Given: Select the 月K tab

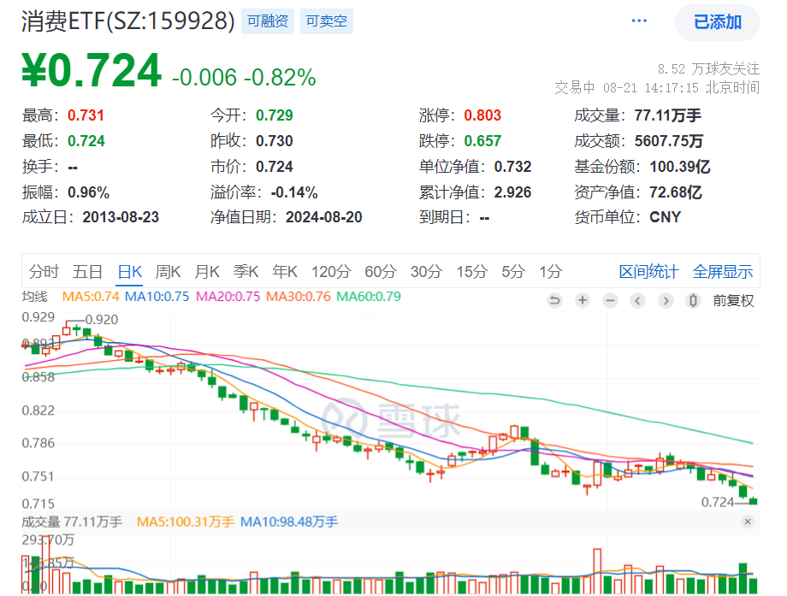Looking at the screenshot, I should [x=207, y=271].
